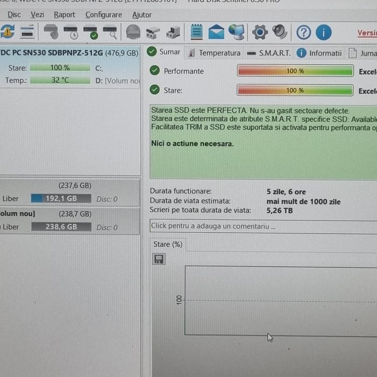The height and width of the screenshot is (377, 377).
Task: Click the 'C:,' drive letter text
Action: point(99,68)
